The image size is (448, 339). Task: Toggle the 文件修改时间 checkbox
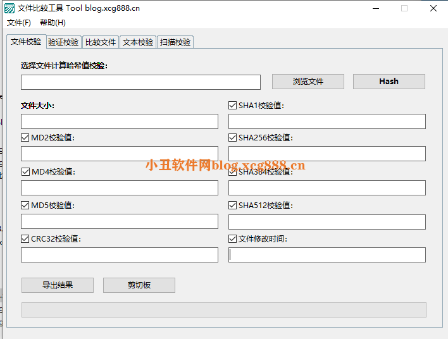point(233,239)
